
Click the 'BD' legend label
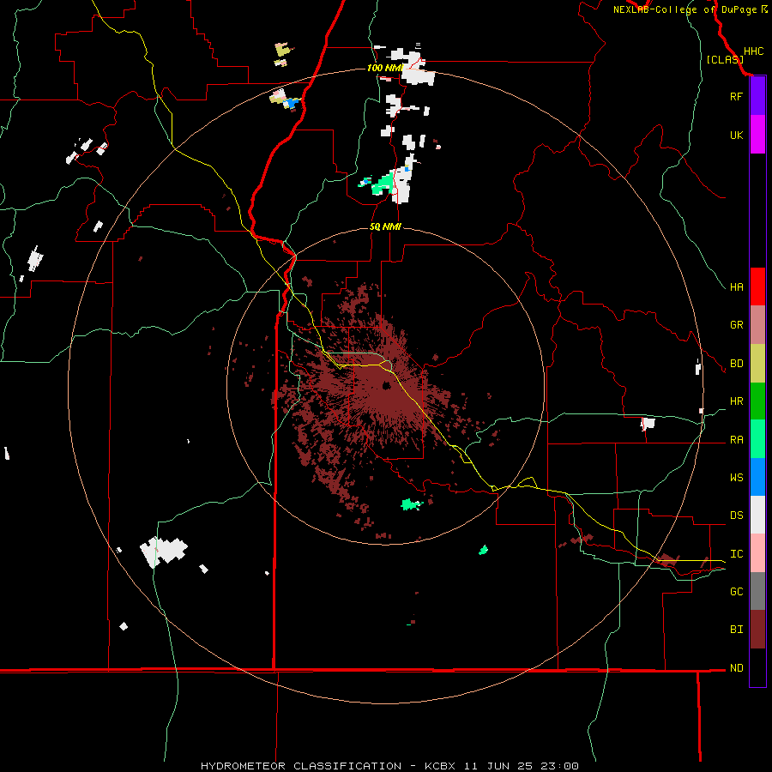(x=736, y=364)
